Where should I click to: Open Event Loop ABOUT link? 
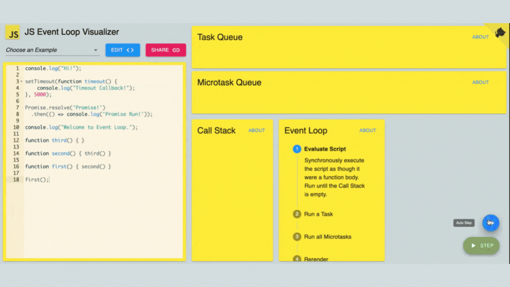[x=367, y=131]
